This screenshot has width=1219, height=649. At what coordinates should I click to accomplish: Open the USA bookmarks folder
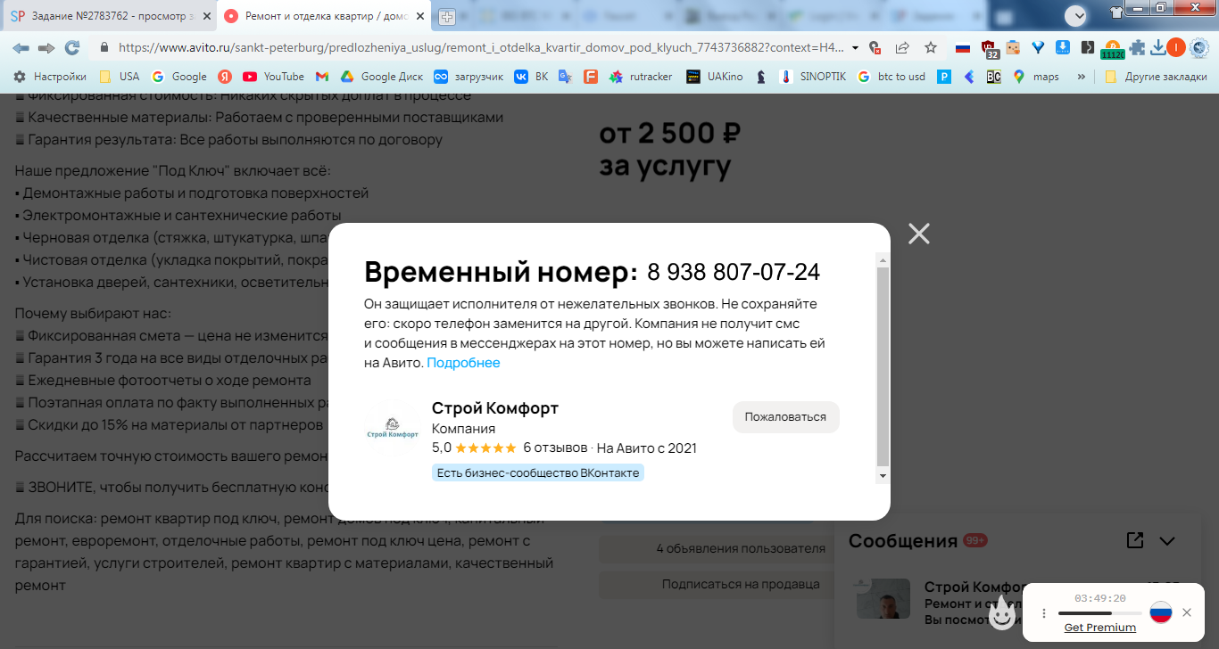pos(120,77)
